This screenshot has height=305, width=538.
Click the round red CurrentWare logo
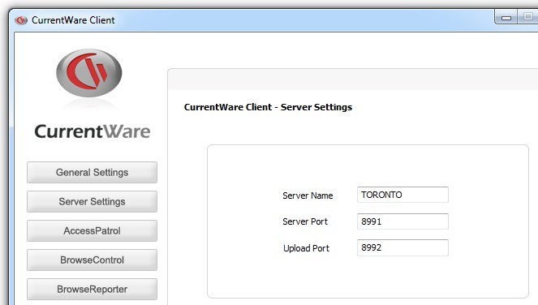tap(89, 73)
